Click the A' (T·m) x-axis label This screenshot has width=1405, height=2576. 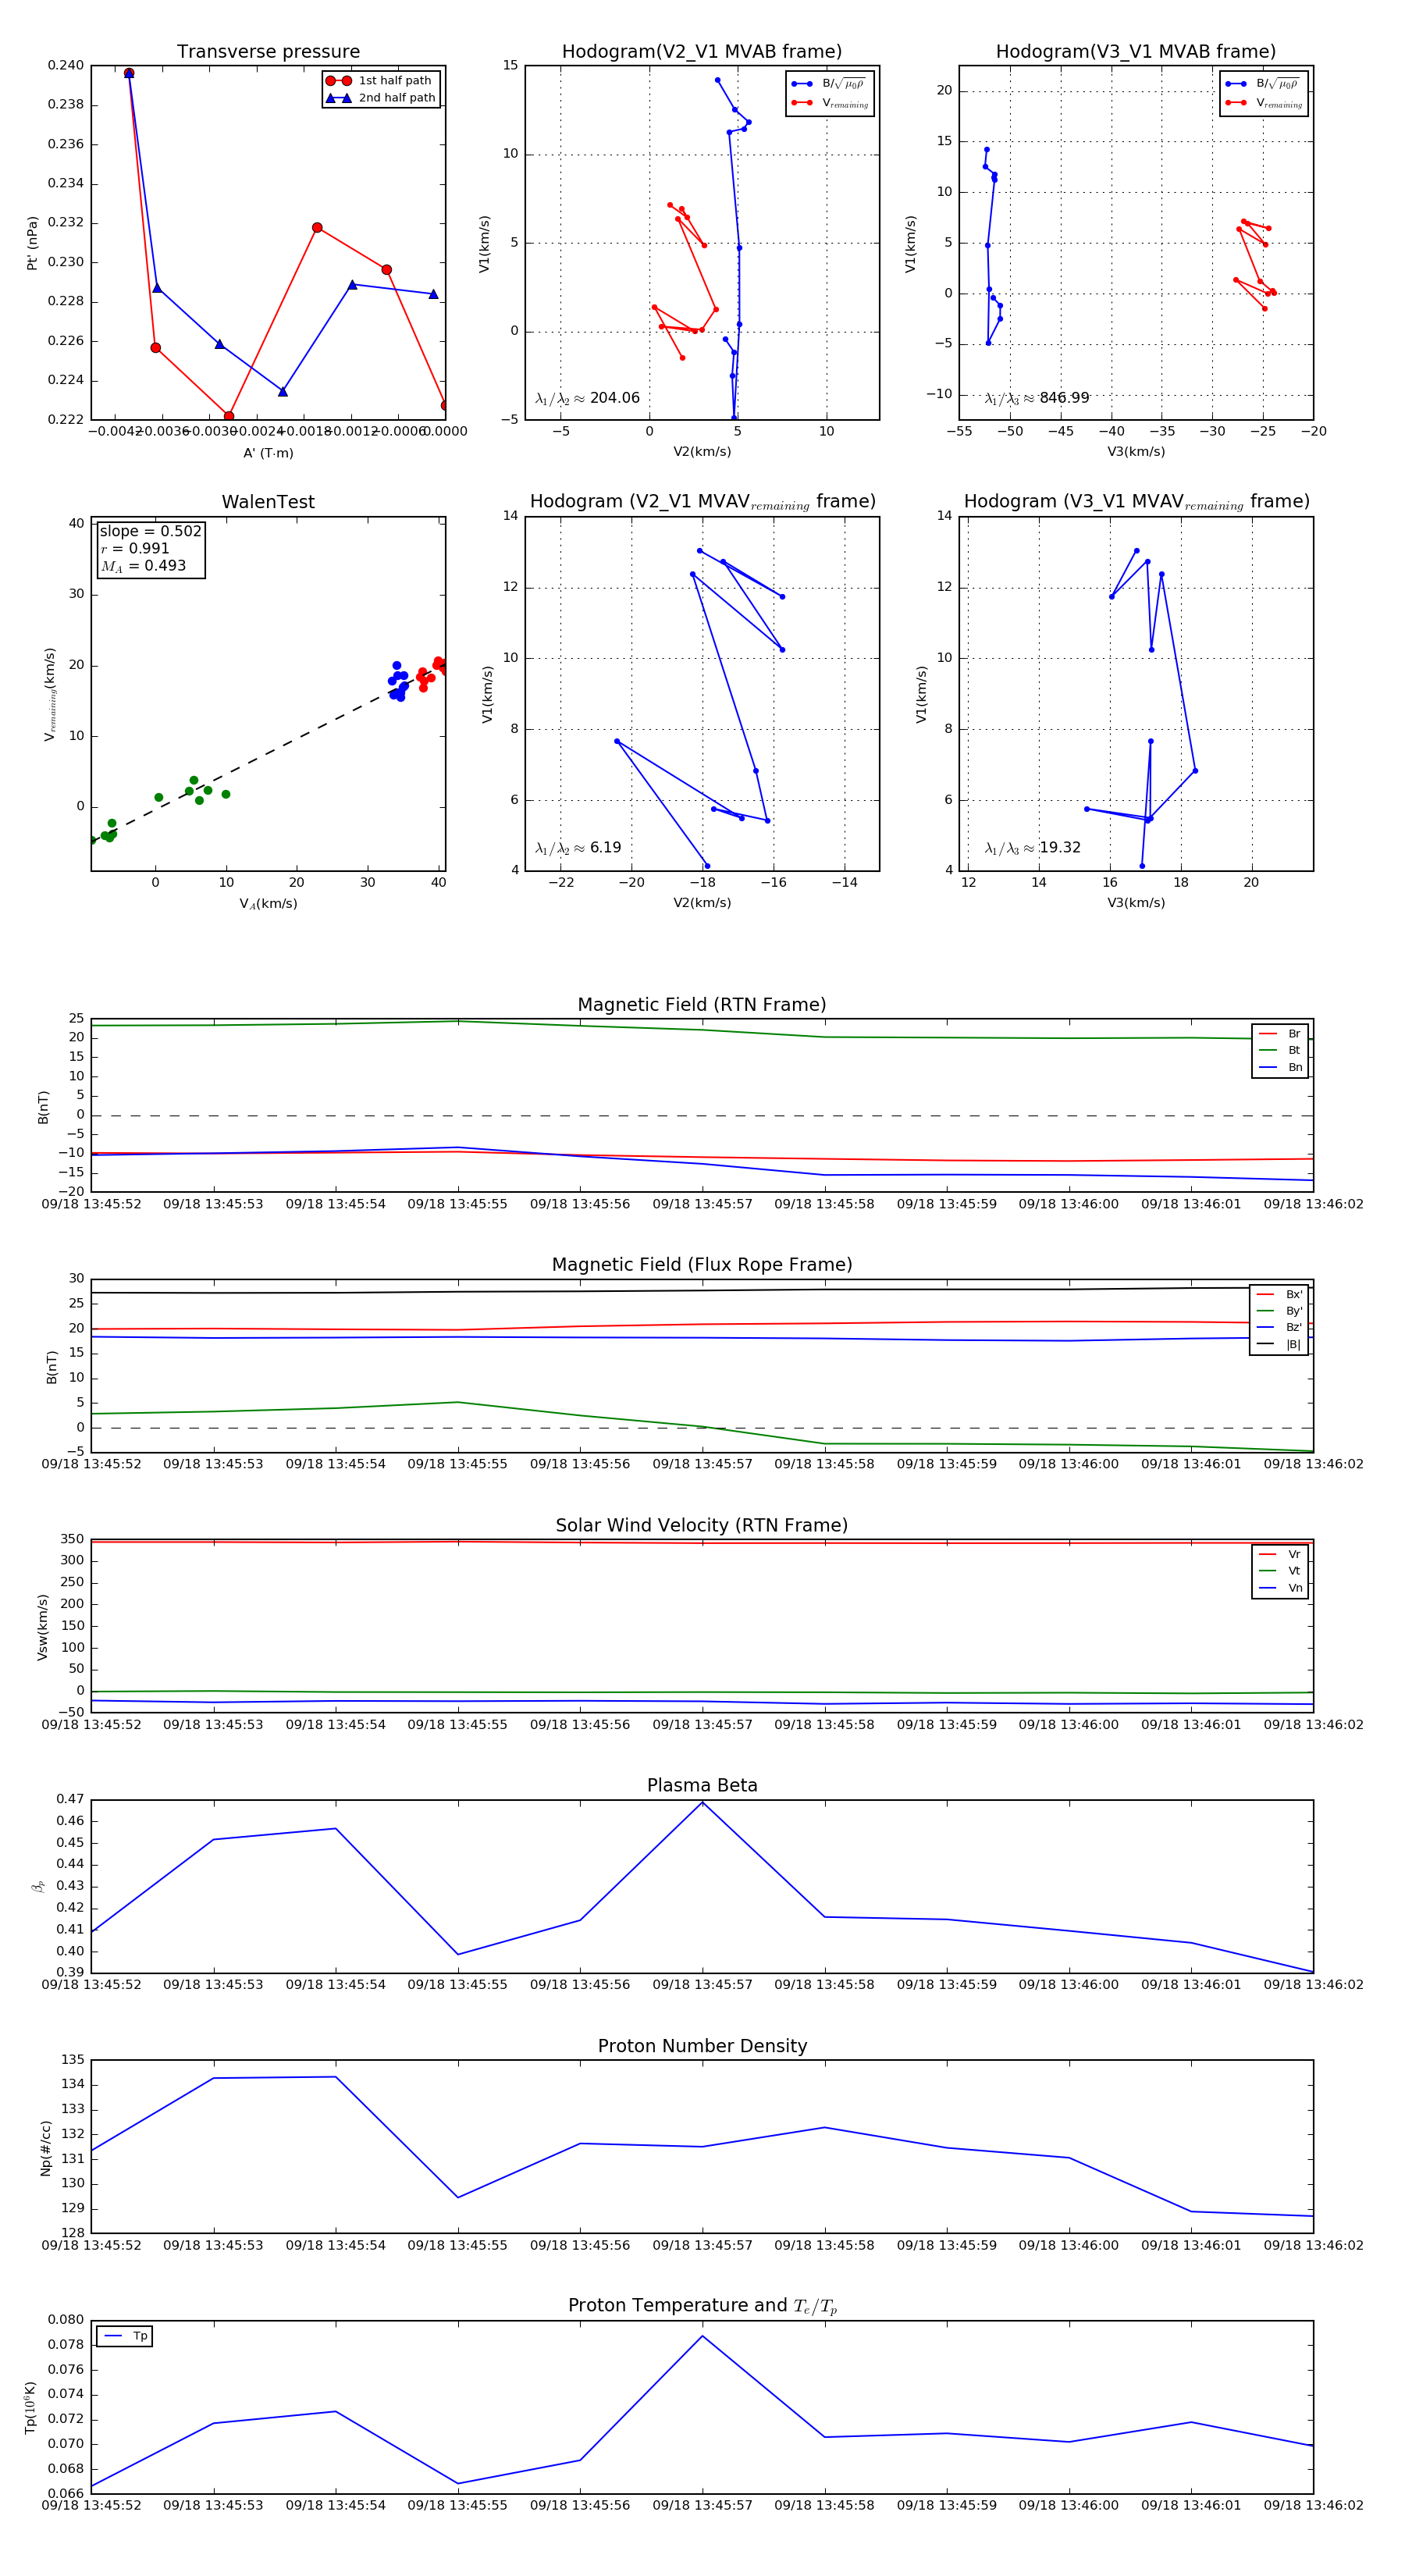(x=268, y=453)
